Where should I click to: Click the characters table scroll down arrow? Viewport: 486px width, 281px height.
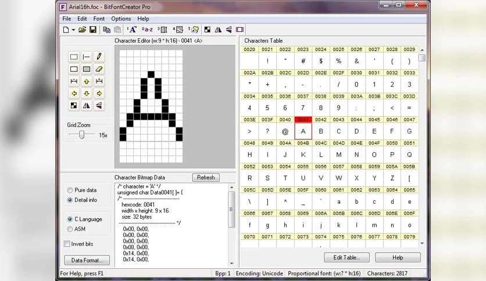coord(422,244)
